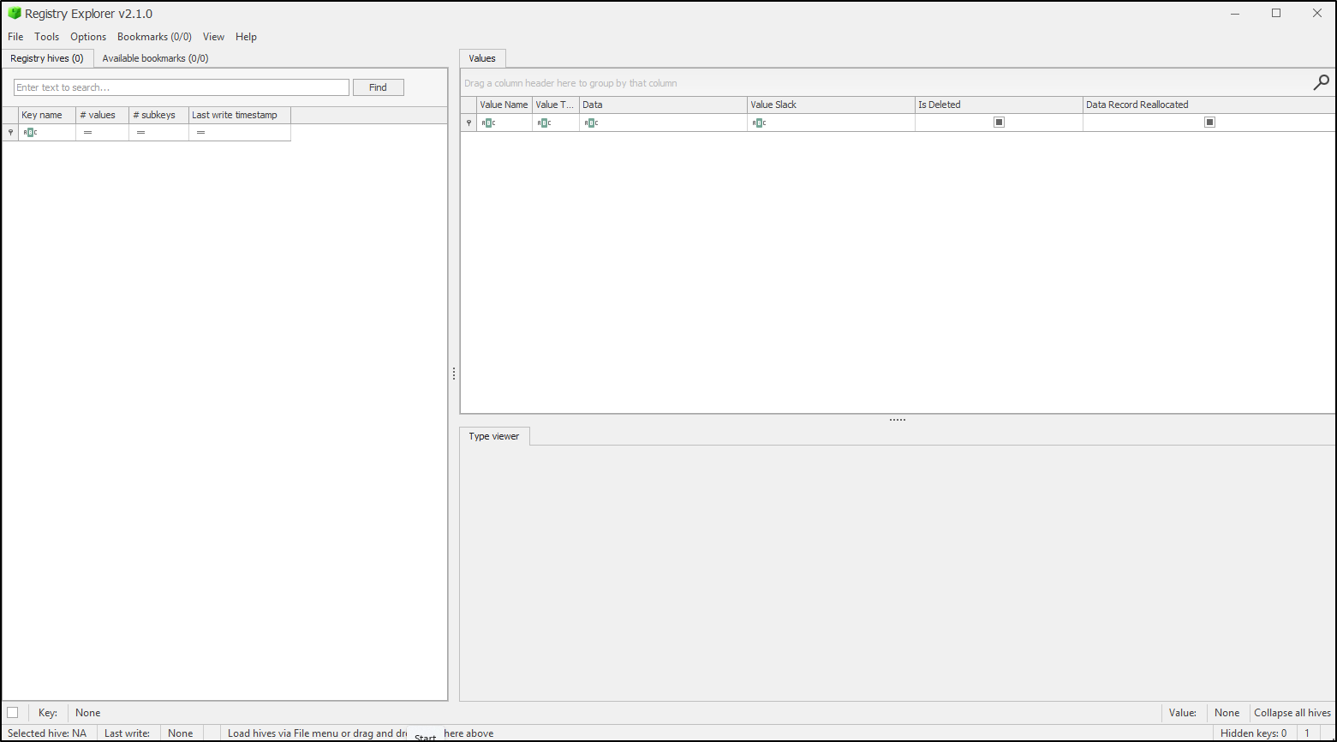Toggle the Data Record Reallocated filter checkbox
The width and height of the screenshot is (1337, 742).
click(x=1209, y=122)
